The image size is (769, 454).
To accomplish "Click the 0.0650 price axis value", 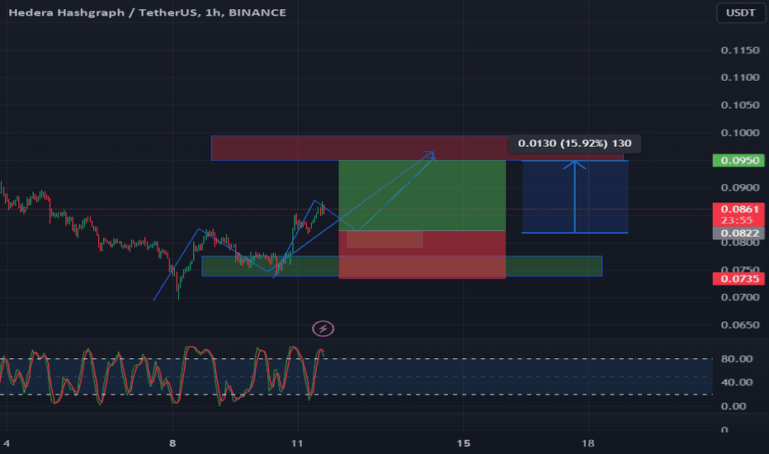I will point(740,325).
